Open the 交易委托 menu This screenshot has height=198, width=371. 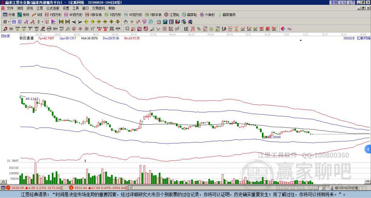pos(99,8)
